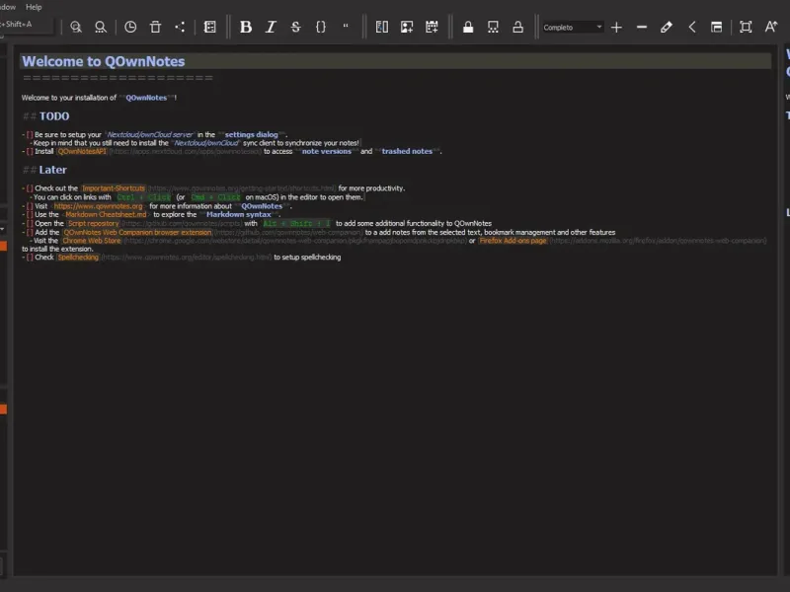Move note to trash
790x592 pixels.
pyautogui.click(x=155, y=27)
